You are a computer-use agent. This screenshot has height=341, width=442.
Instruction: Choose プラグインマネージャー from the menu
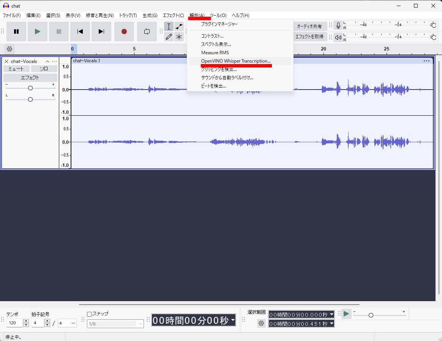240,24
